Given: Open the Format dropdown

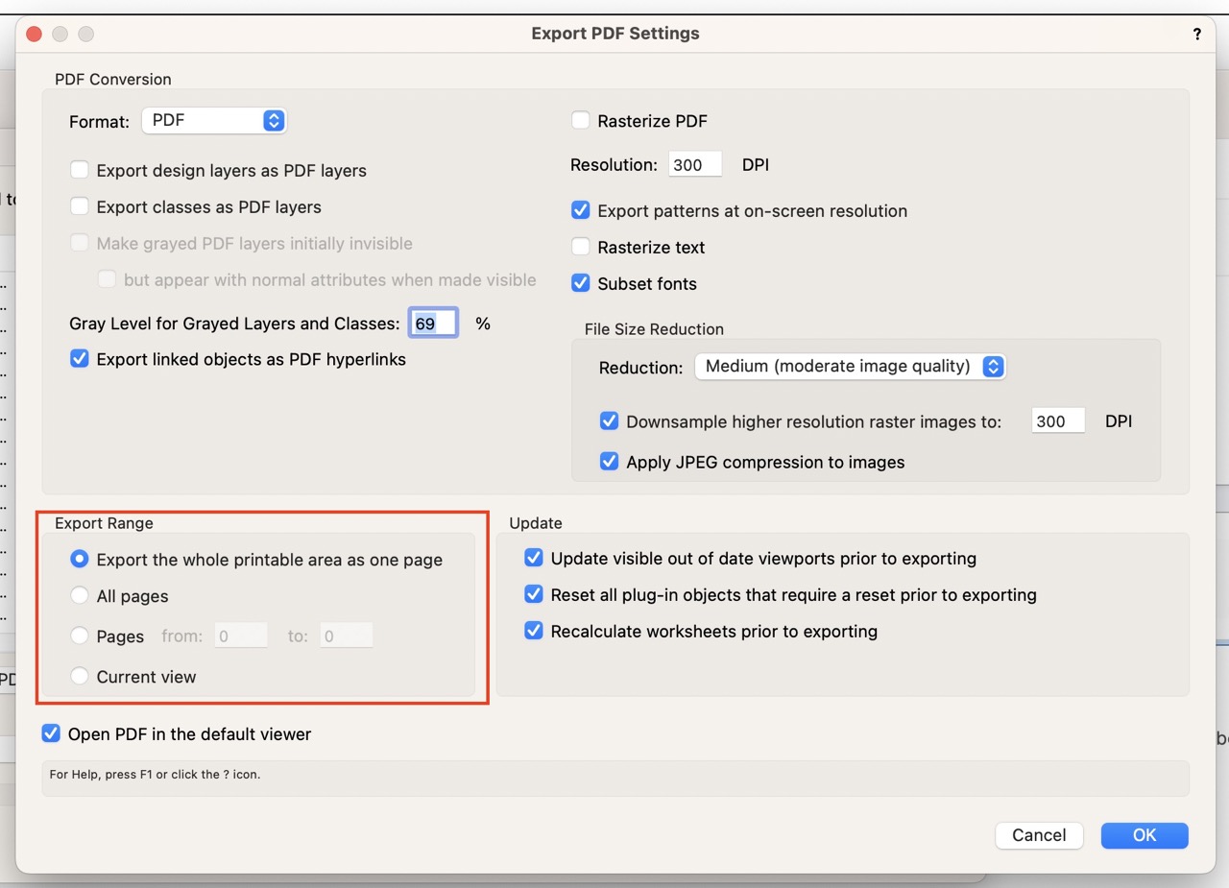Looking at the screenshot, I should coord(214,121).
